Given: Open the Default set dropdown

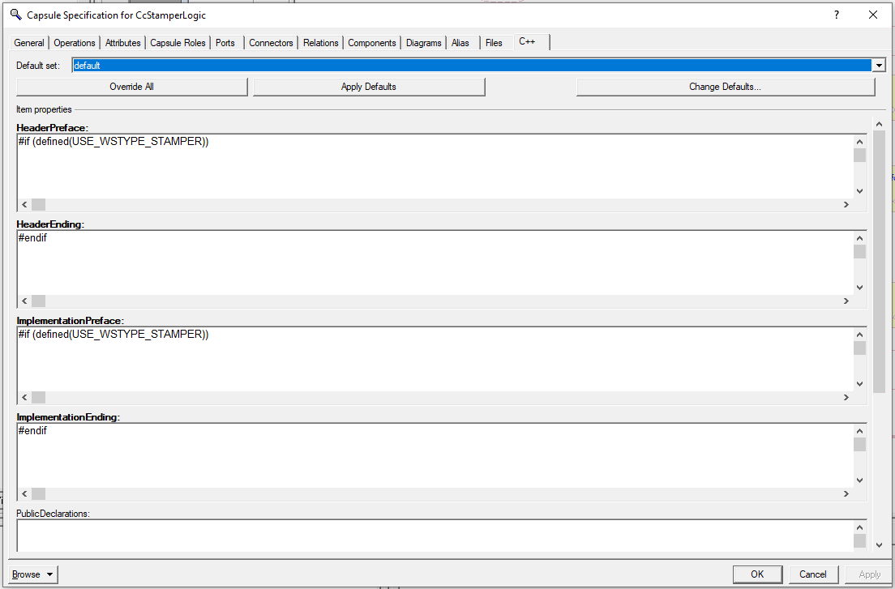Looking at the screenshot, I should pos(880,65).
